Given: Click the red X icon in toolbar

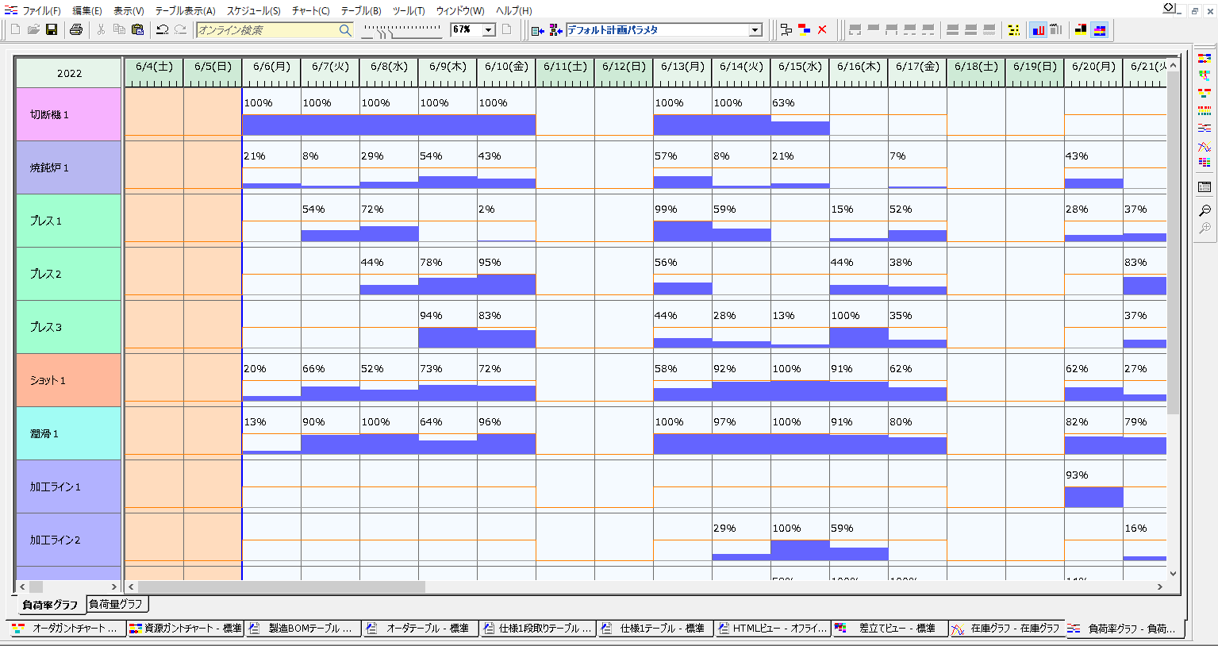Looking at the screenshot, I should tap(822, 30).
